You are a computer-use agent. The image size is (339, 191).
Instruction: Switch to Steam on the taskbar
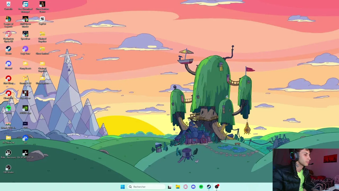coord(209,187)
